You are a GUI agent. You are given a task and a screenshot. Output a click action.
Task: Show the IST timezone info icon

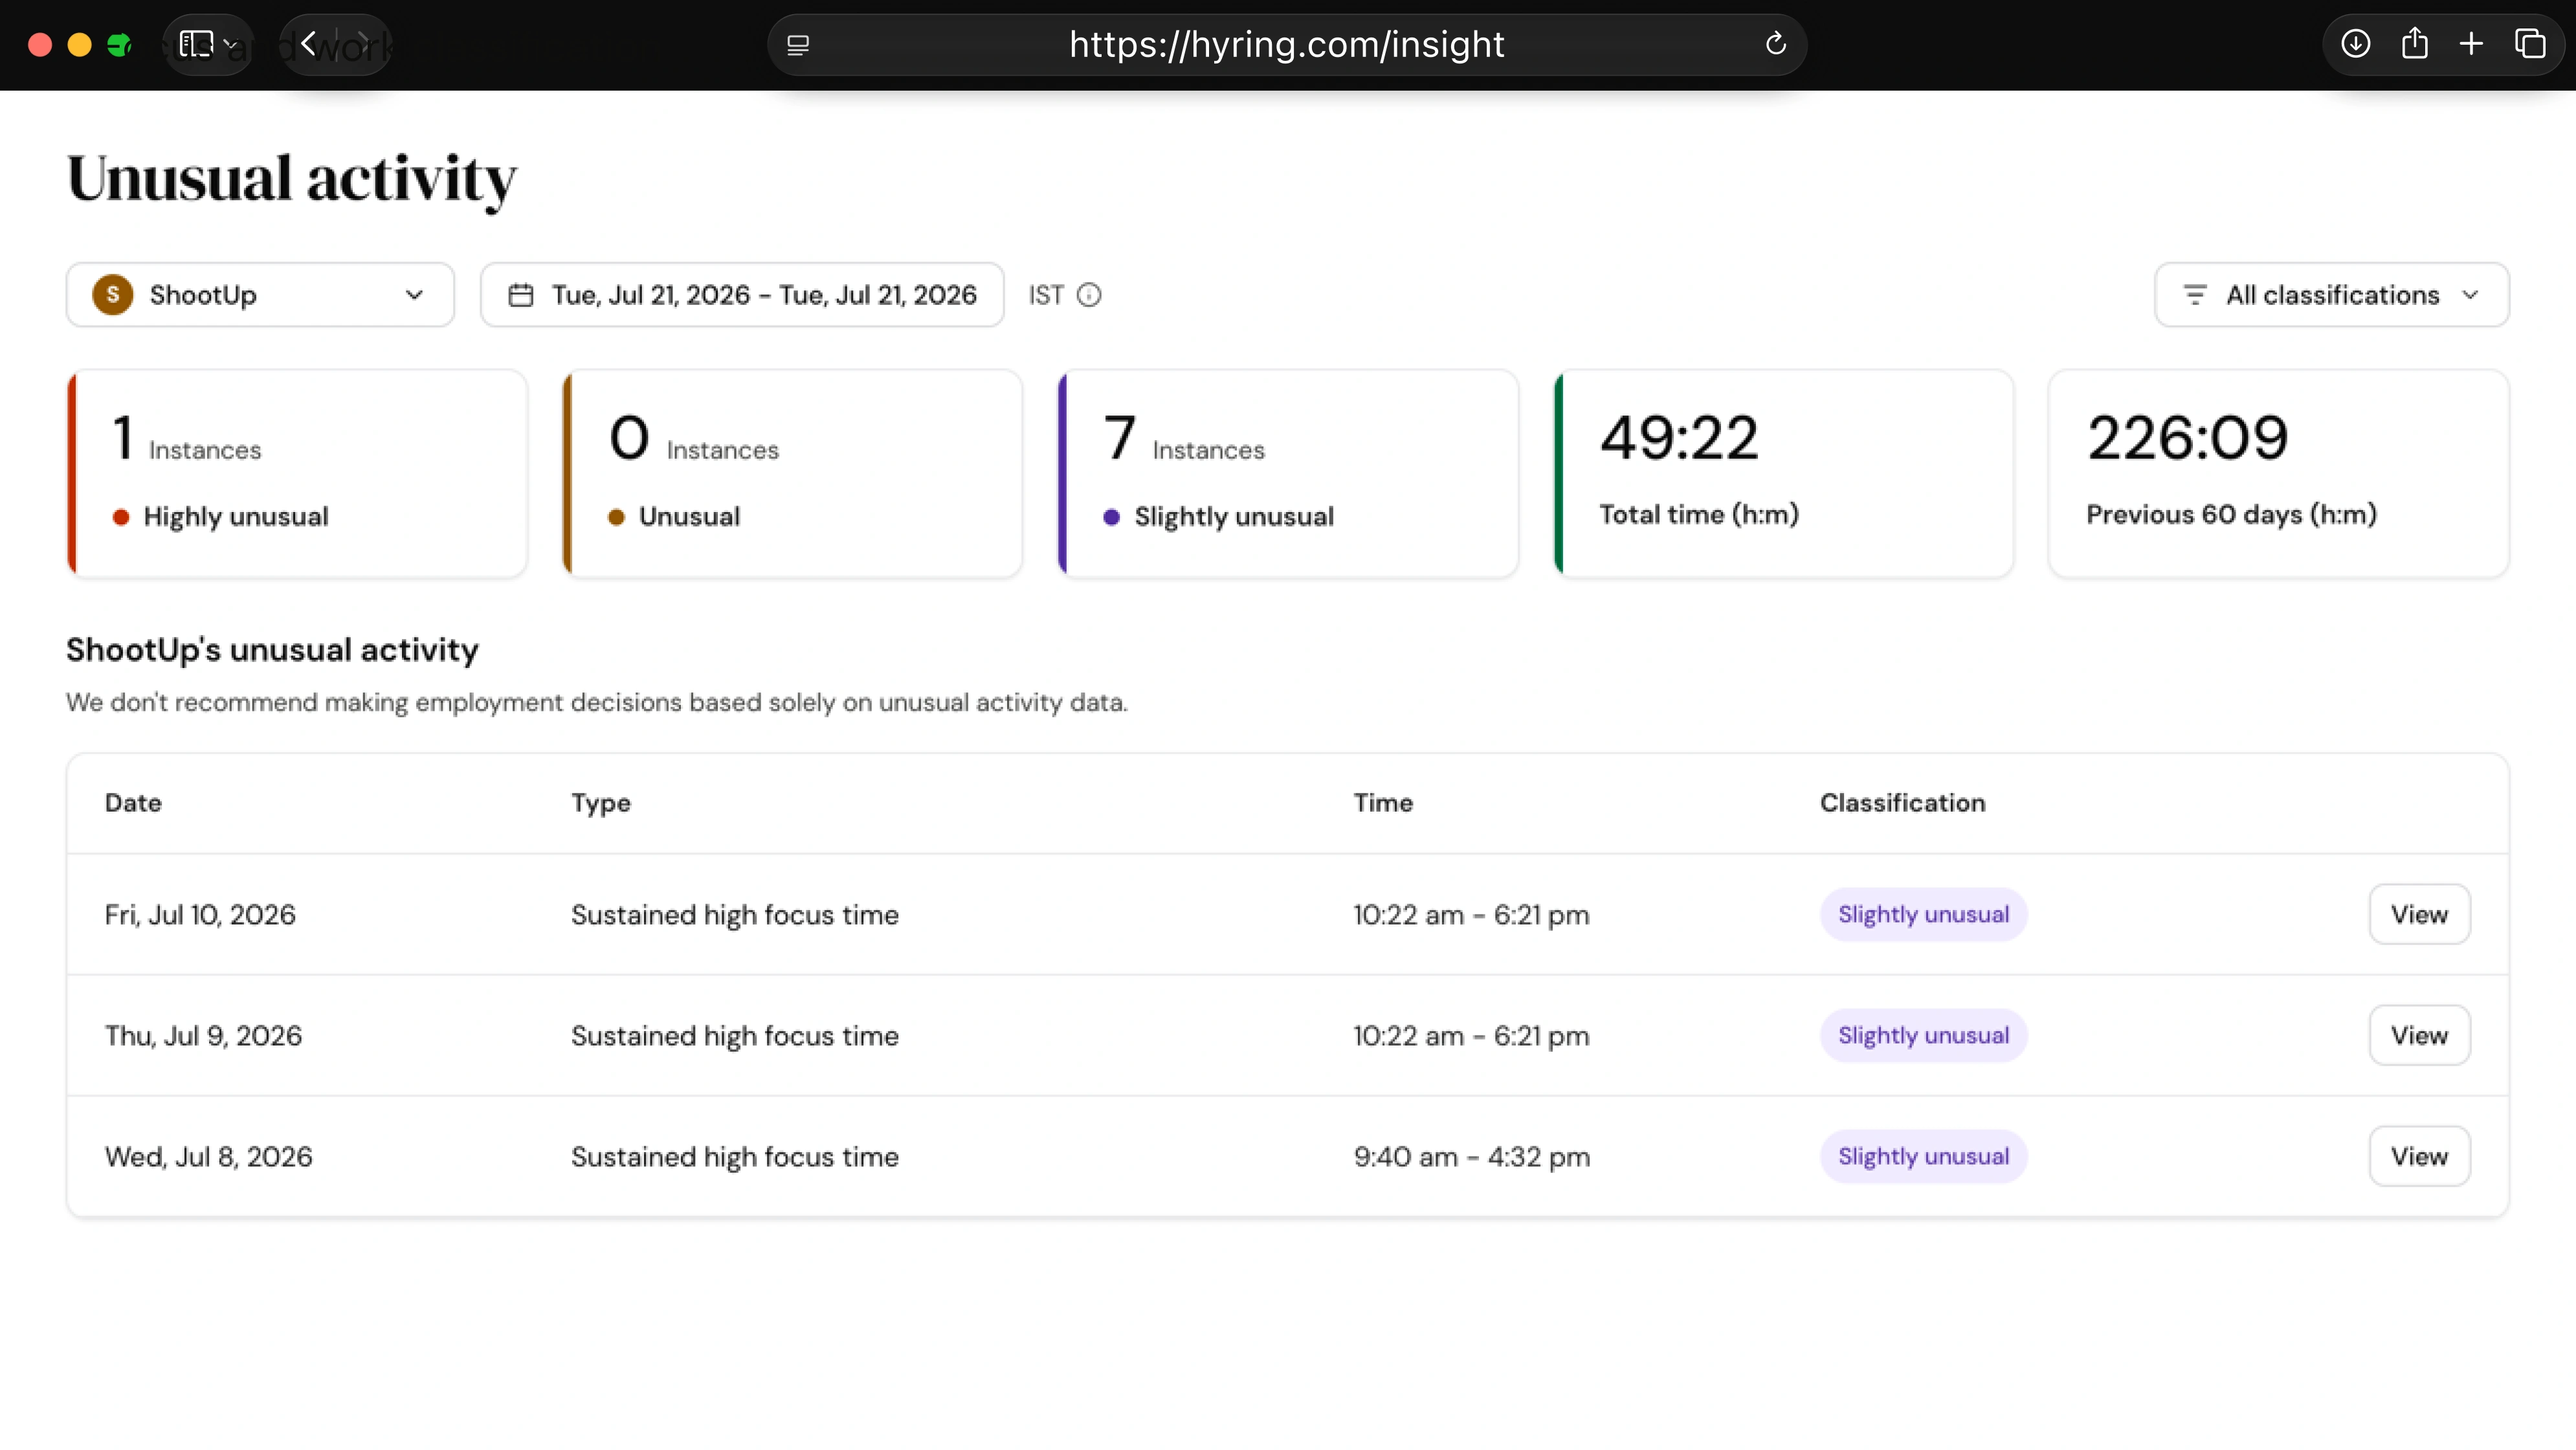point(1089,295)
